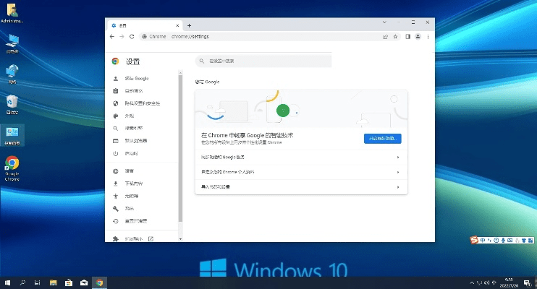Click the Chrome forward arrow
Viewport: 537px width, 289px height.
122,36
